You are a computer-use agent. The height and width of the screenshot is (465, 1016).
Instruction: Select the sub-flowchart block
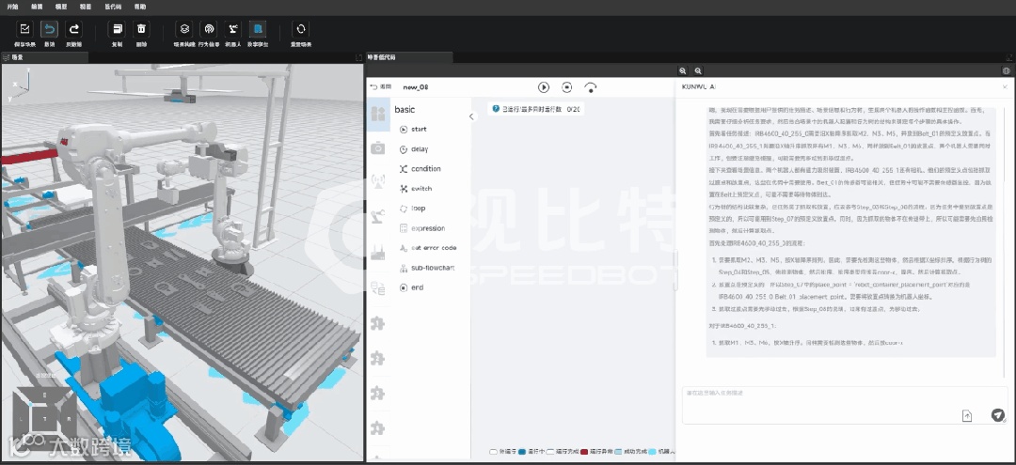pyautogui.click(x=427, y=268)
